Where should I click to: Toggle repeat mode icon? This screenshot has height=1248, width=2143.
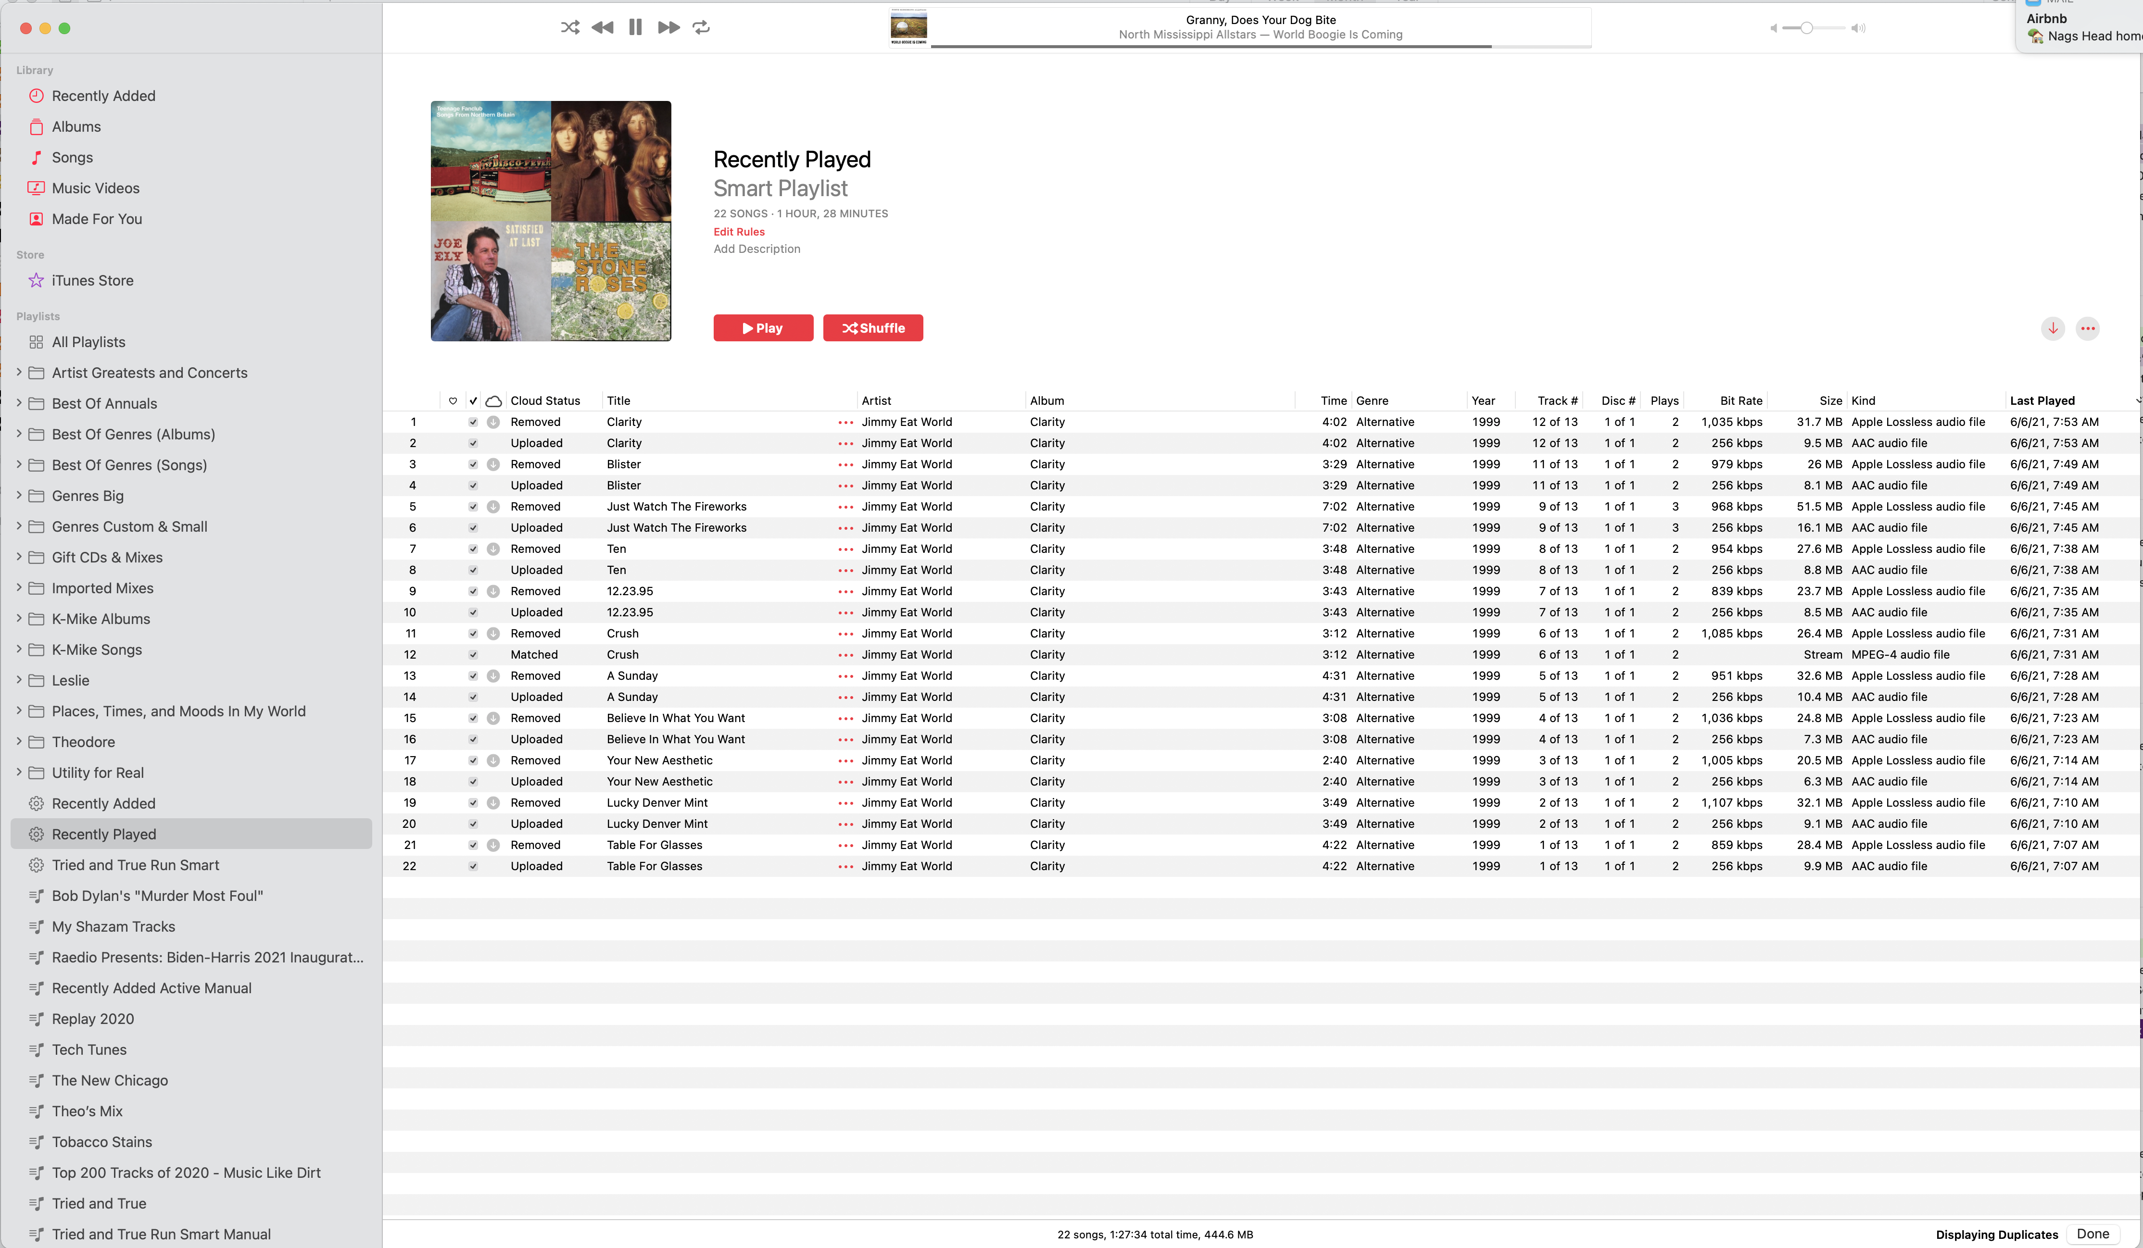[701, 27]
